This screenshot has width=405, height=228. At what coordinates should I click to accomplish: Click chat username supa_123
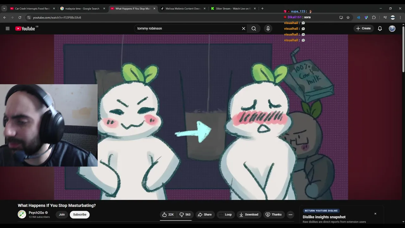(298, 11)
